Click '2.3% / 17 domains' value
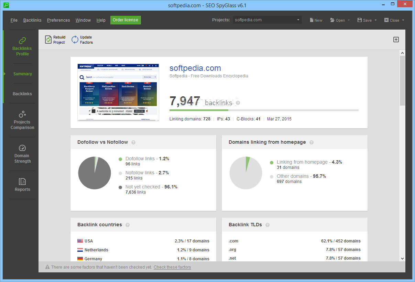Screen dimensions: 415x282 point(192,241)
